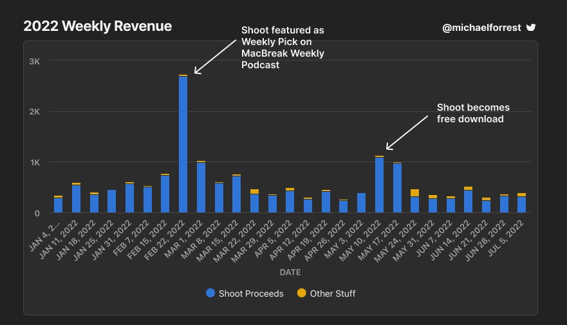This screenshot has height=325, width=567.
Task: Click the "2022 Weekly Revenue" title
Action: pos(98,26)
